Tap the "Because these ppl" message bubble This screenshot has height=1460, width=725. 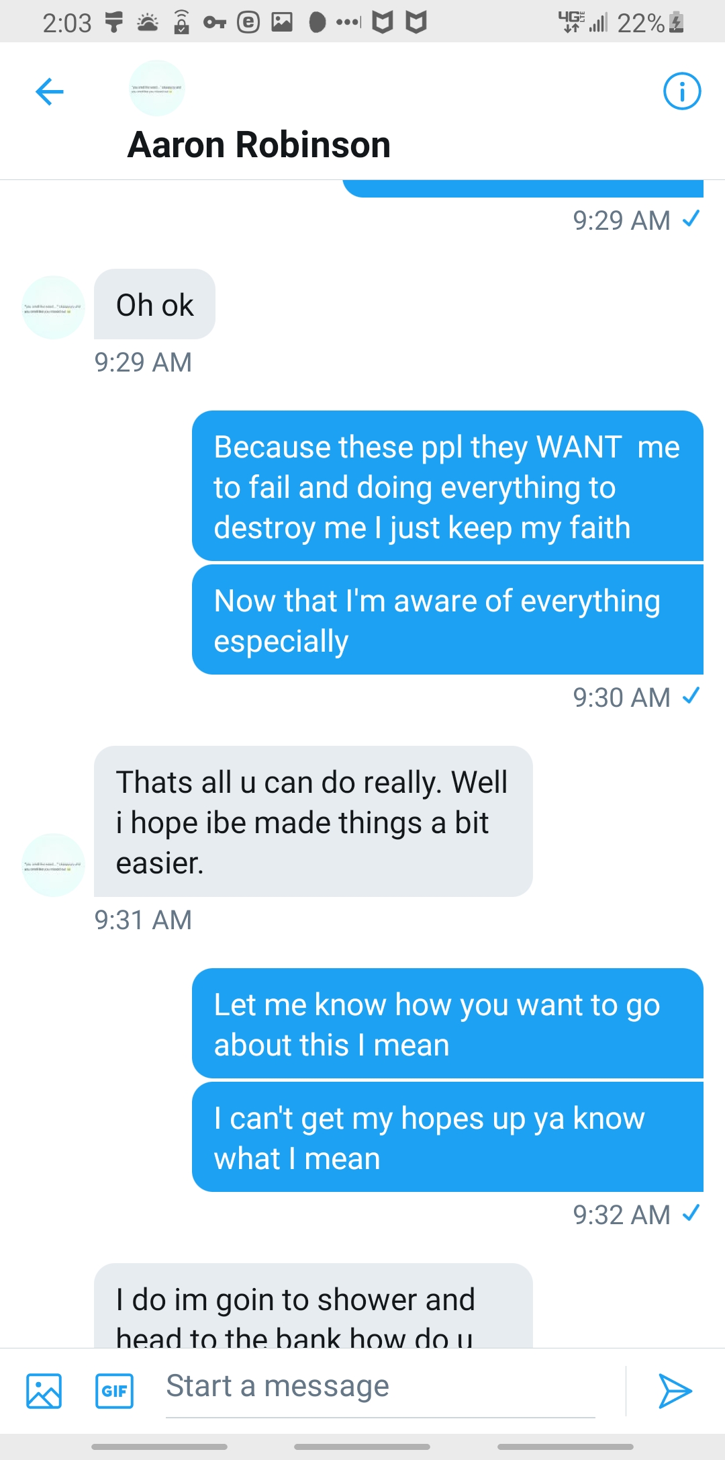pos(447,486)
